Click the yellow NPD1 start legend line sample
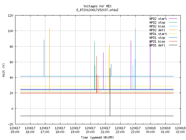186x140 pixels. pyautogui.click(x=173, y=34)
